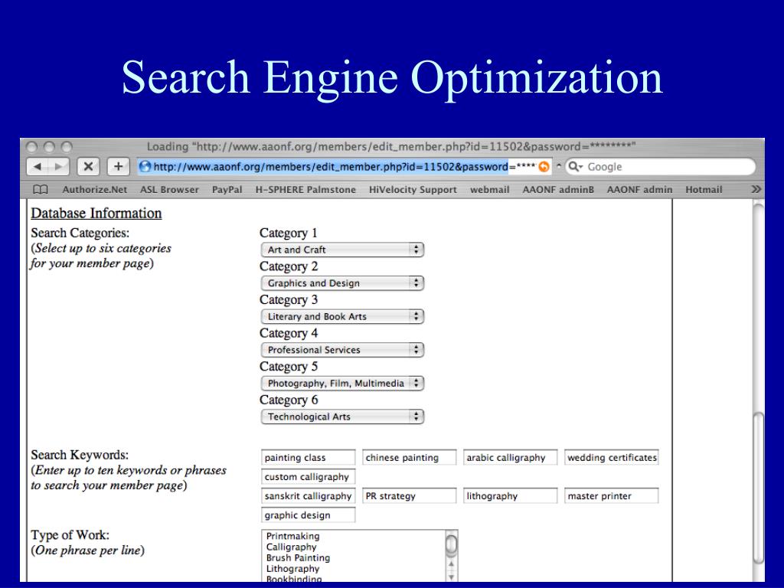Screen dimensions: 784x588
Task: Click the Type of Work textarea scrollbar thumb
Action: [451, 545]
